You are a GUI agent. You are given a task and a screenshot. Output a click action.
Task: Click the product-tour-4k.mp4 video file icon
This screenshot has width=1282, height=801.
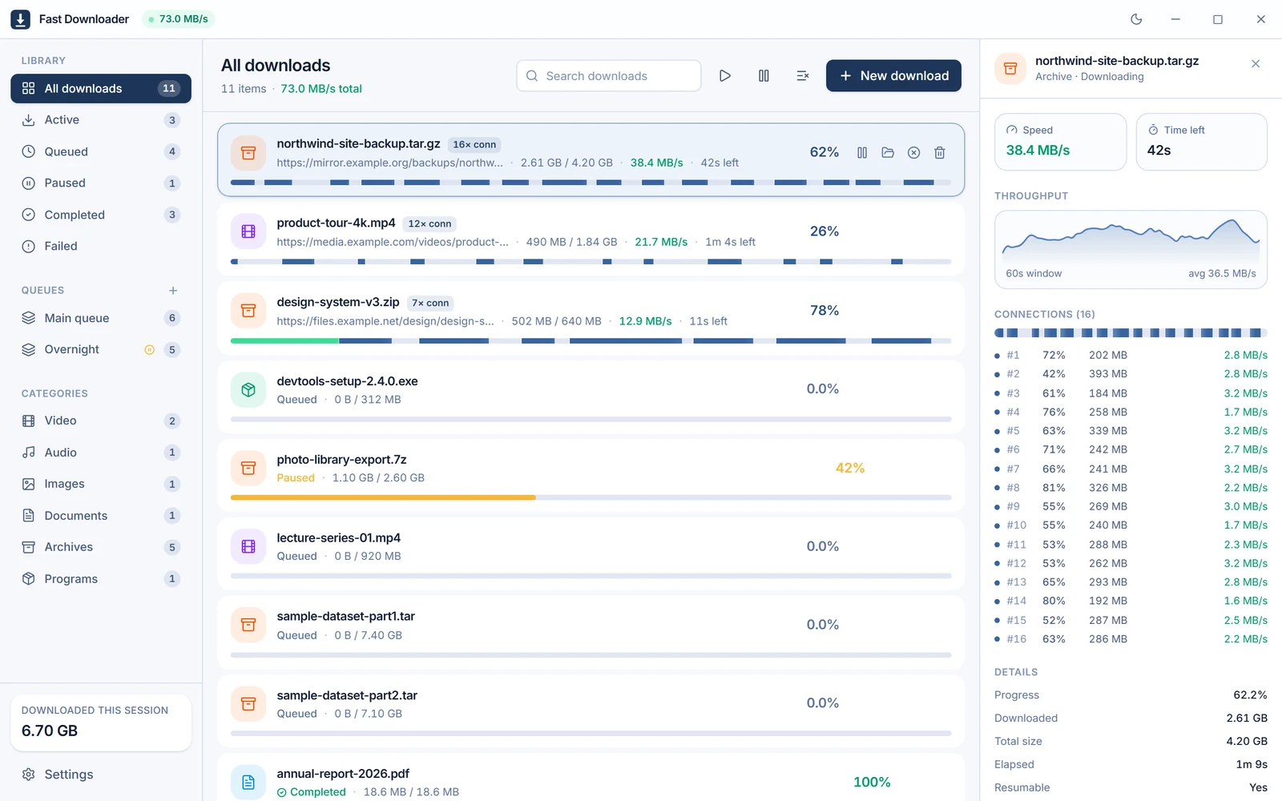point(248,231)
